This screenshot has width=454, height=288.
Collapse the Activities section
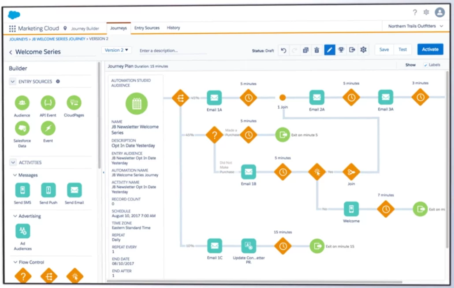point(13,162)
